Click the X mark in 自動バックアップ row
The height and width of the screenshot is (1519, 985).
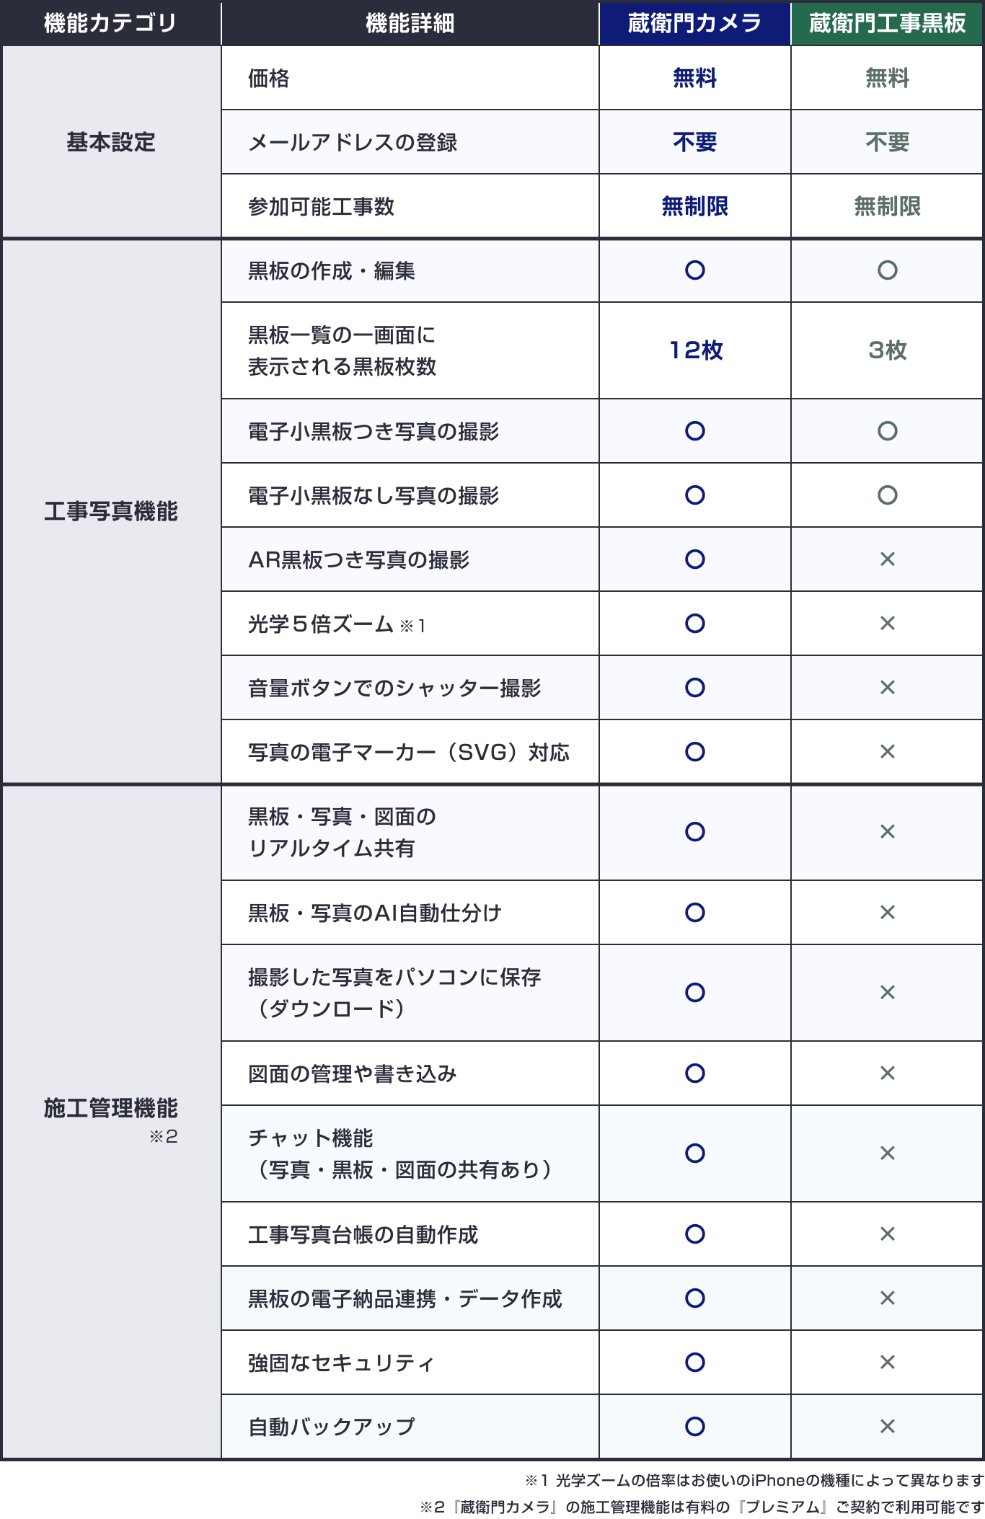[x=888, y=1426]
